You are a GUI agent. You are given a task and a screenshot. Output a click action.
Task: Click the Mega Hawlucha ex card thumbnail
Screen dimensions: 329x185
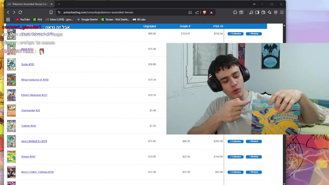click(11, 80)
